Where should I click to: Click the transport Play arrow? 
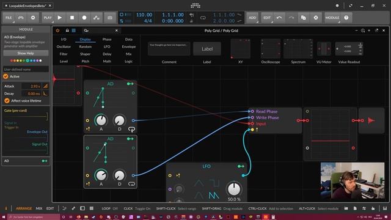[x=60, y=18]
